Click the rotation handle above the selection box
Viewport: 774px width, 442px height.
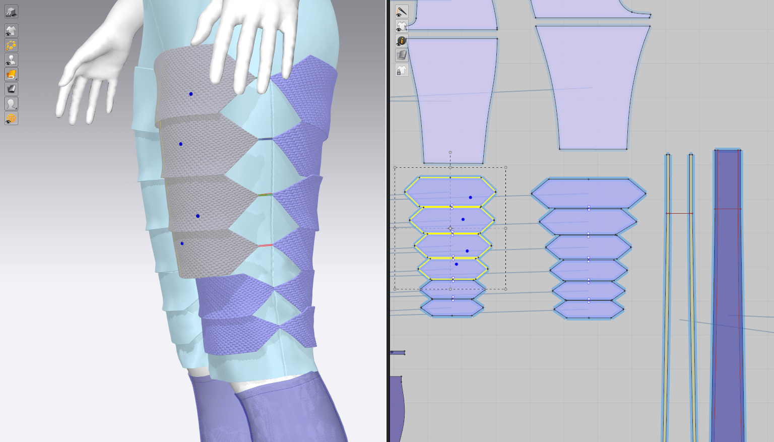(x=450, y=152)
